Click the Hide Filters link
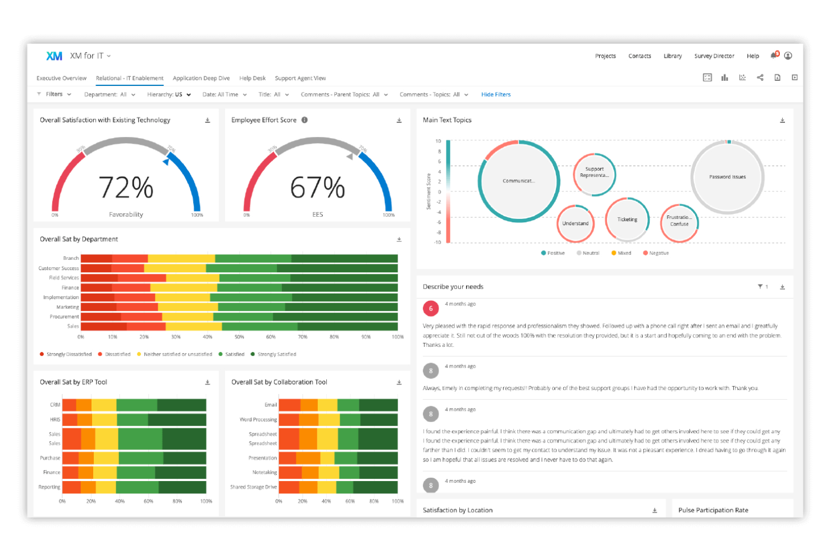This screenshot has height=554, width=831. coord(495,94)
